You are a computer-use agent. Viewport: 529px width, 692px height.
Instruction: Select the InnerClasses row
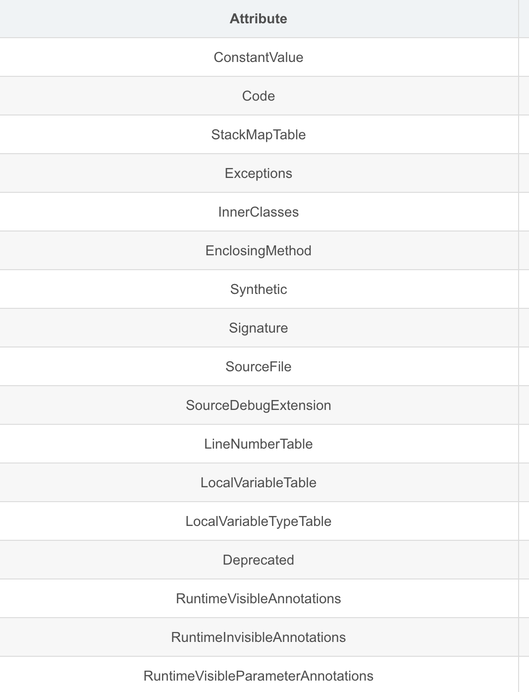258,212
